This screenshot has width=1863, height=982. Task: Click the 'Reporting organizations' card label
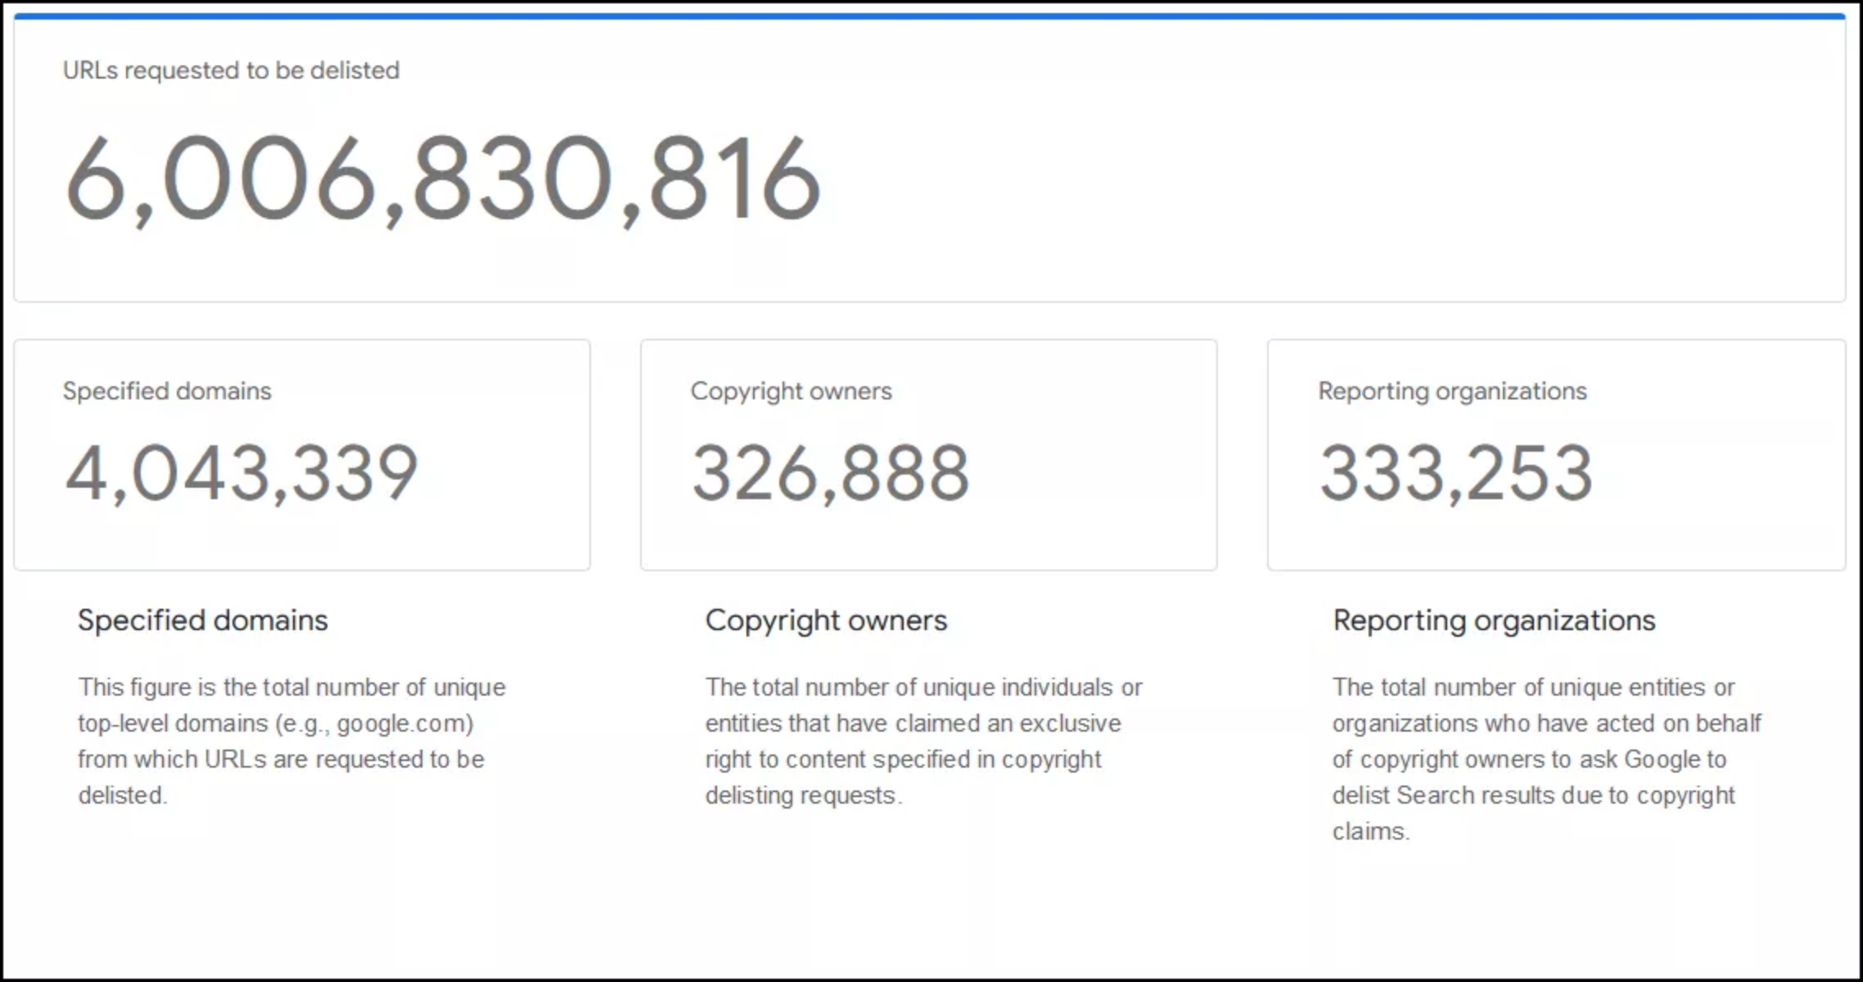click(x=1452, y=391)
